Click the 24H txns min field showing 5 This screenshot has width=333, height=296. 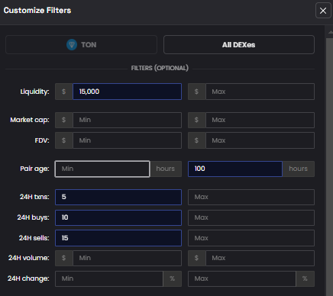point(118,197)
